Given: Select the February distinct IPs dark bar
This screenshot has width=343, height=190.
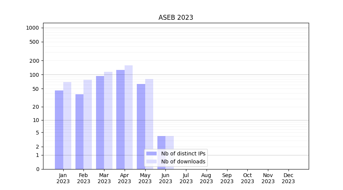Looking at the screenshot, I should (80, 131).
